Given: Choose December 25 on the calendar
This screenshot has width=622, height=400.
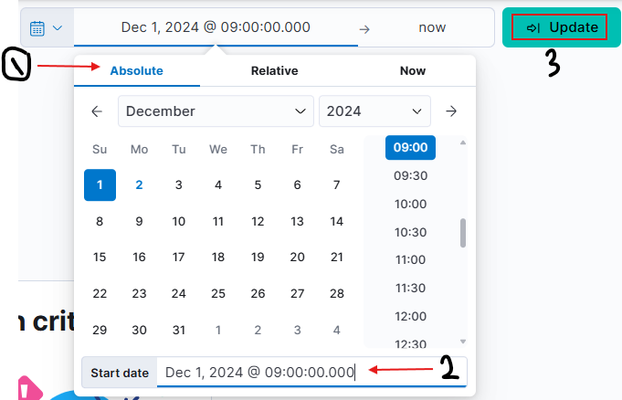Looking at the screenshot, I should click(218, 294).
